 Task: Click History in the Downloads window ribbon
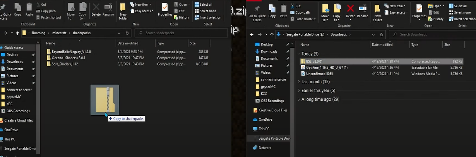tap(436, 19)
